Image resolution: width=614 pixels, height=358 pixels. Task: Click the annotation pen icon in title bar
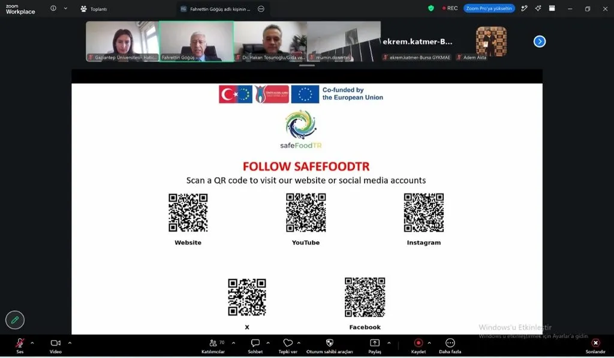tap(524, 8)
